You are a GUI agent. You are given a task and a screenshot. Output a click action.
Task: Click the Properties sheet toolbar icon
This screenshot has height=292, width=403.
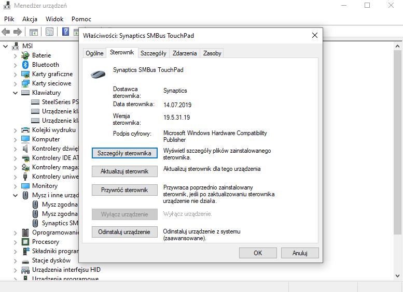49,32
